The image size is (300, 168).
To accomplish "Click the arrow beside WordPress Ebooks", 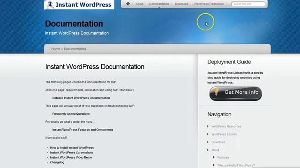I will click(208, 134).
